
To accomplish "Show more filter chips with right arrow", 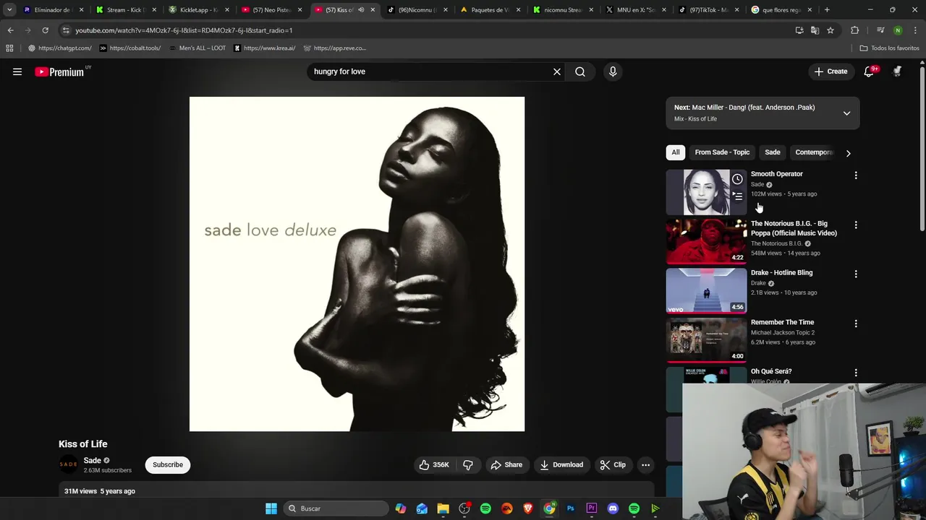I will (x=848, y=153).
